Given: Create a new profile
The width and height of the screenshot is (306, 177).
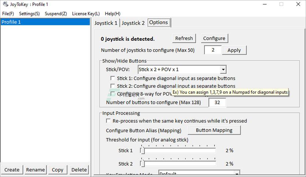Looking at the screenshot, I should tap(12, 170).
